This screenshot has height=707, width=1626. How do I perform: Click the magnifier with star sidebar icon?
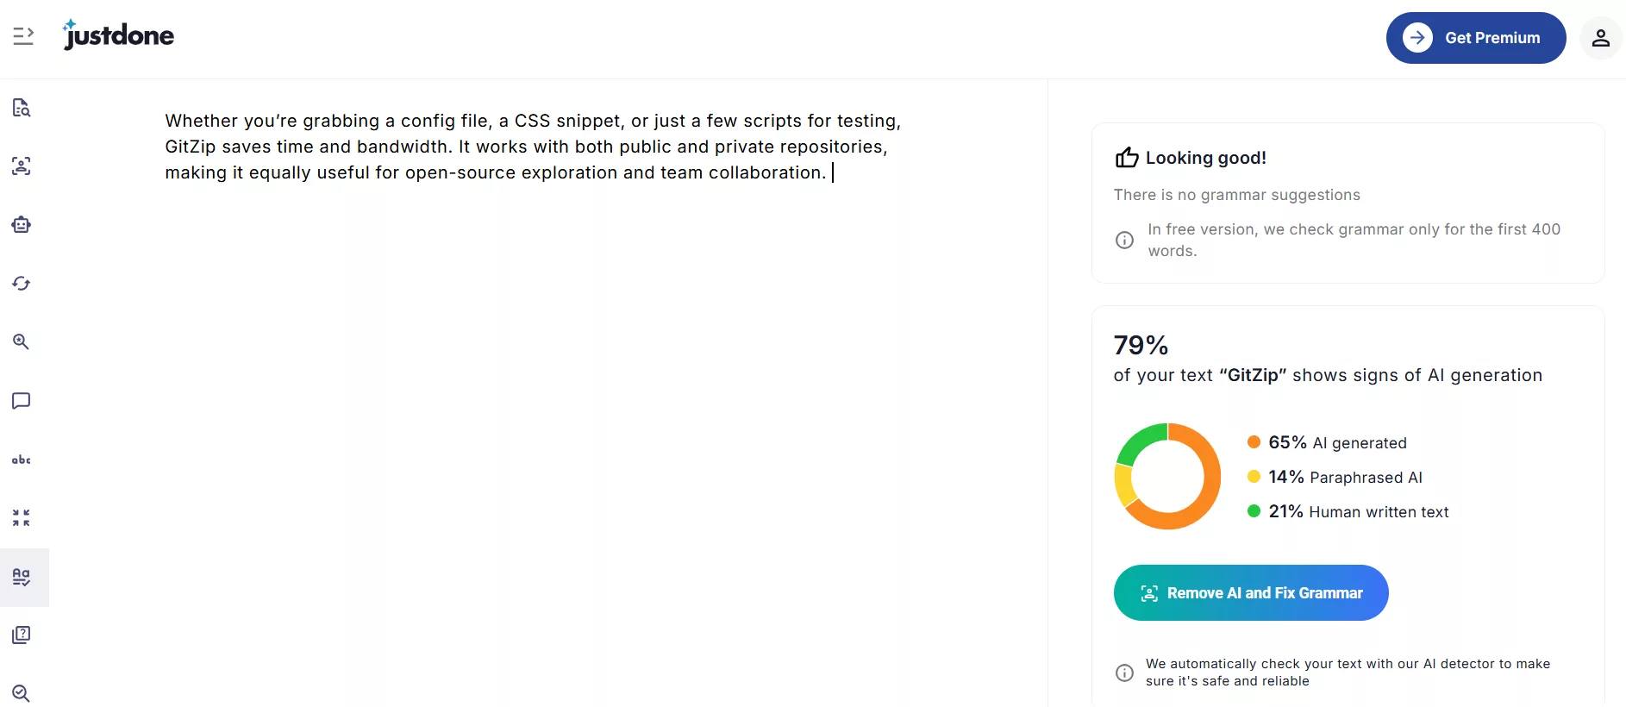tap(22, 342)
